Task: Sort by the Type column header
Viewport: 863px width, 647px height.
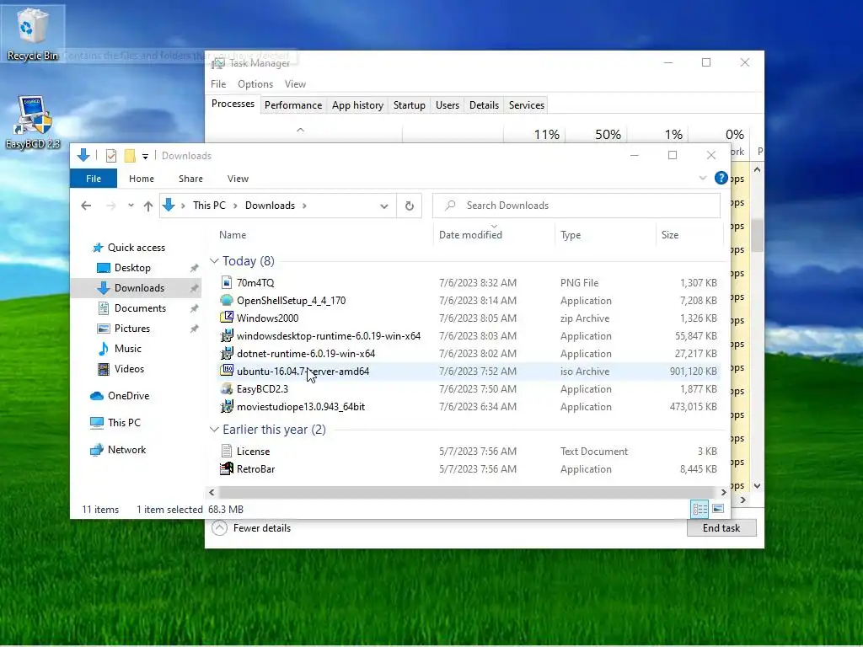Action: (571, 235)
